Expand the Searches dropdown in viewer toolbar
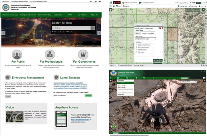 pyautogui.click(x=127, y=6)
